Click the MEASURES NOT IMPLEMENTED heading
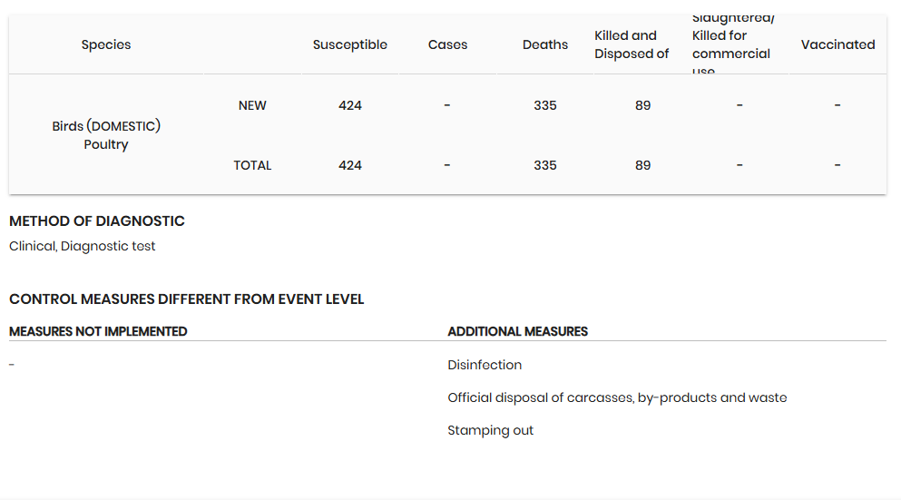901x500 pixels. pos(98,331)
